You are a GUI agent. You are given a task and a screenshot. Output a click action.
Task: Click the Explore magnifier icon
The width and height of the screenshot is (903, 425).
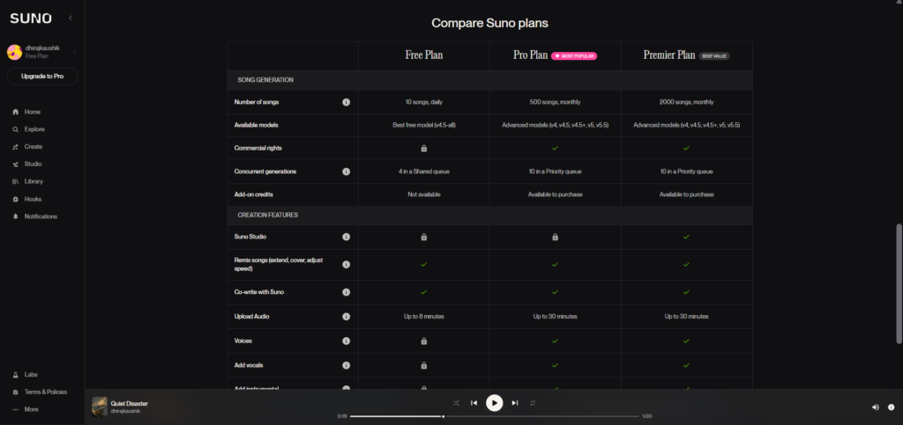[16, 129]
